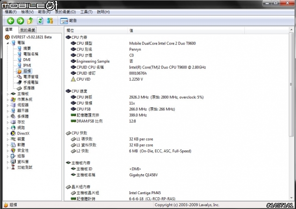Open the 我的最愛(O) favorites menu

65,12
